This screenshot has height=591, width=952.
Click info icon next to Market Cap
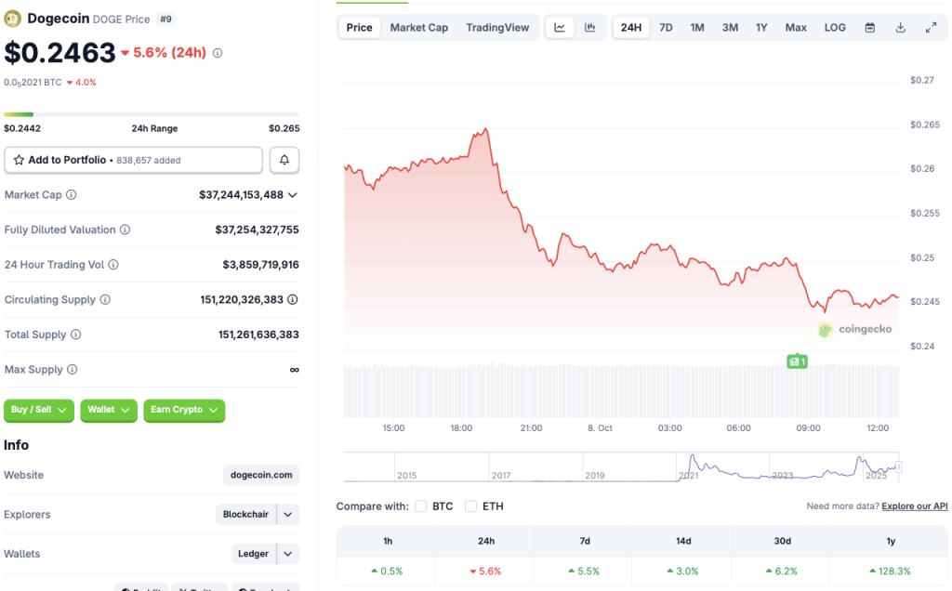[x=72, y=195]
